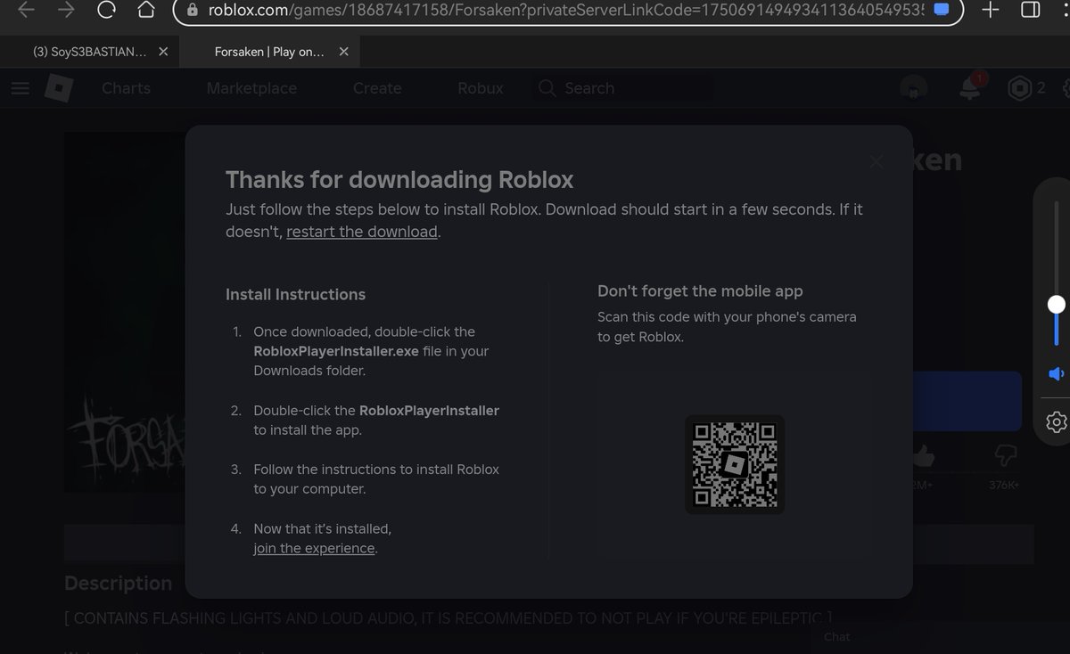Viewport: 1070px width, 654px height.
Task: Open the browser home page
Action: point(146,11)
